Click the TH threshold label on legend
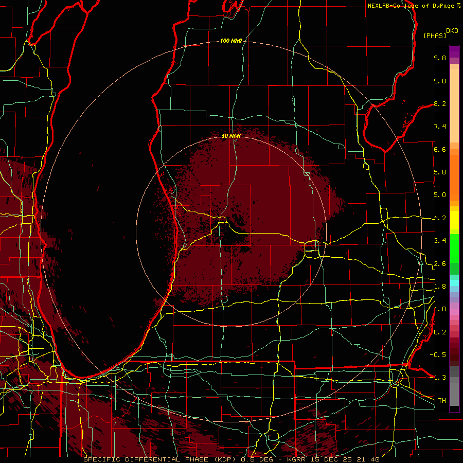The width and height of the screenshot is (463, 463). point(442,401)
